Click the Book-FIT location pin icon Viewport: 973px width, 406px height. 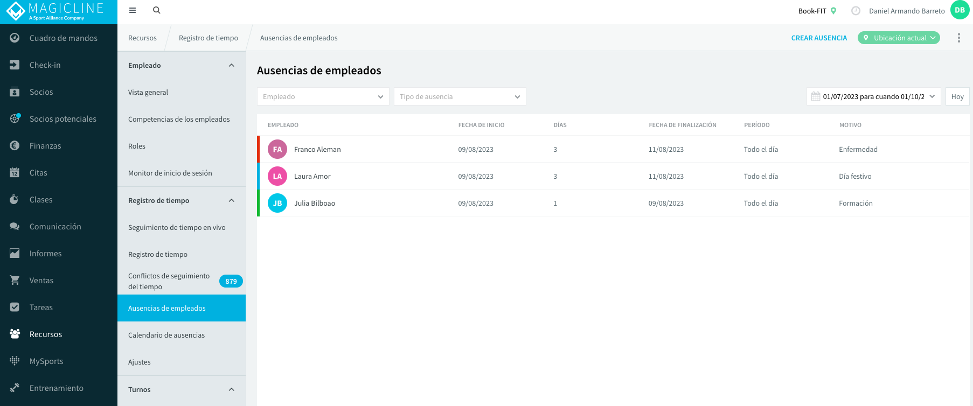[833, 11]
